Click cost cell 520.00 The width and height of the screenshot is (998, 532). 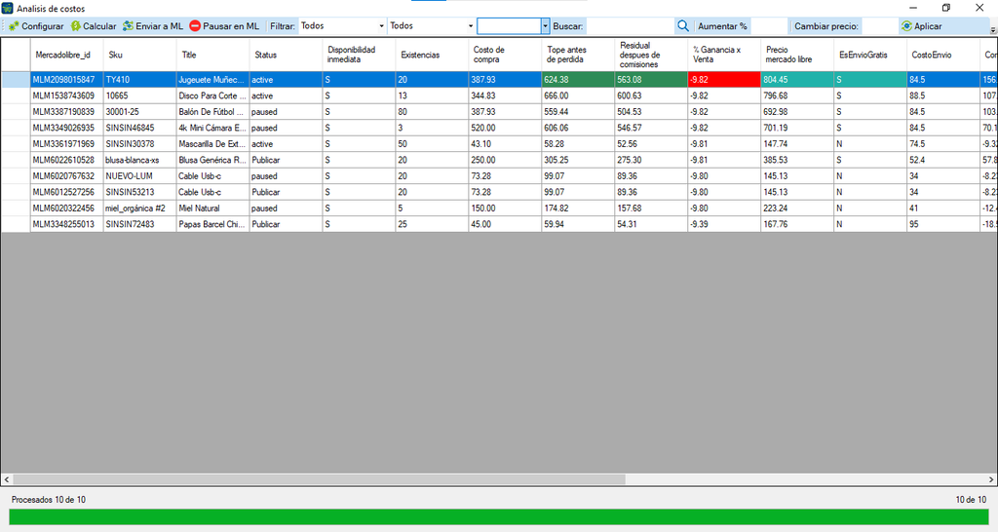click(x=505, y=128)
